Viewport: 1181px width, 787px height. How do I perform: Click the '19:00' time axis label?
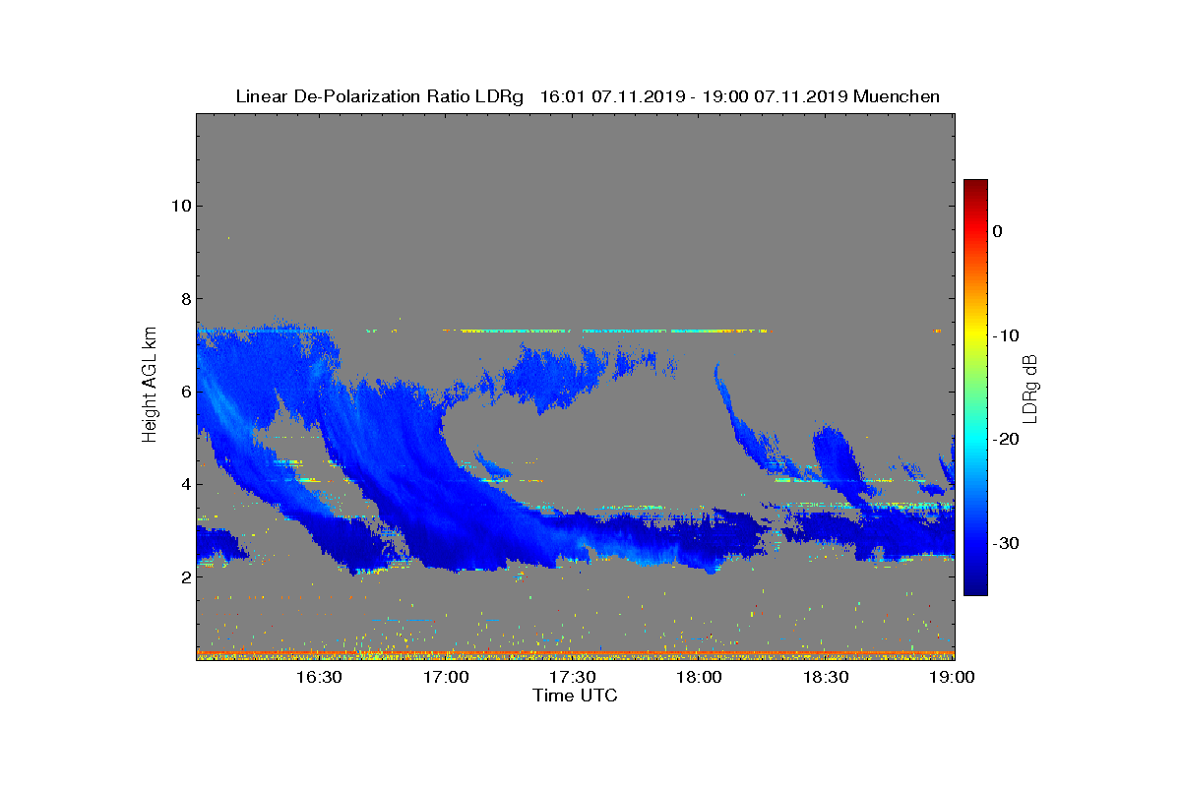pyautogui.click(x=953, y=677)
